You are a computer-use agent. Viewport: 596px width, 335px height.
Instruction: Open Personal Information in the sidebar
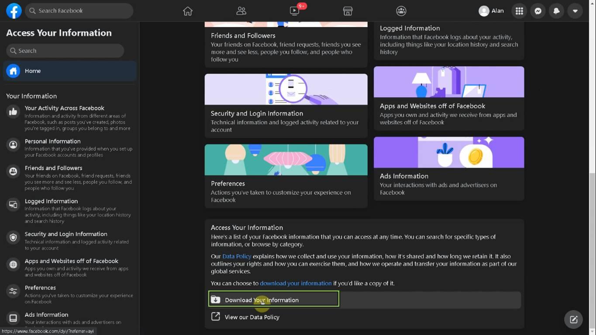pos(70,148)
